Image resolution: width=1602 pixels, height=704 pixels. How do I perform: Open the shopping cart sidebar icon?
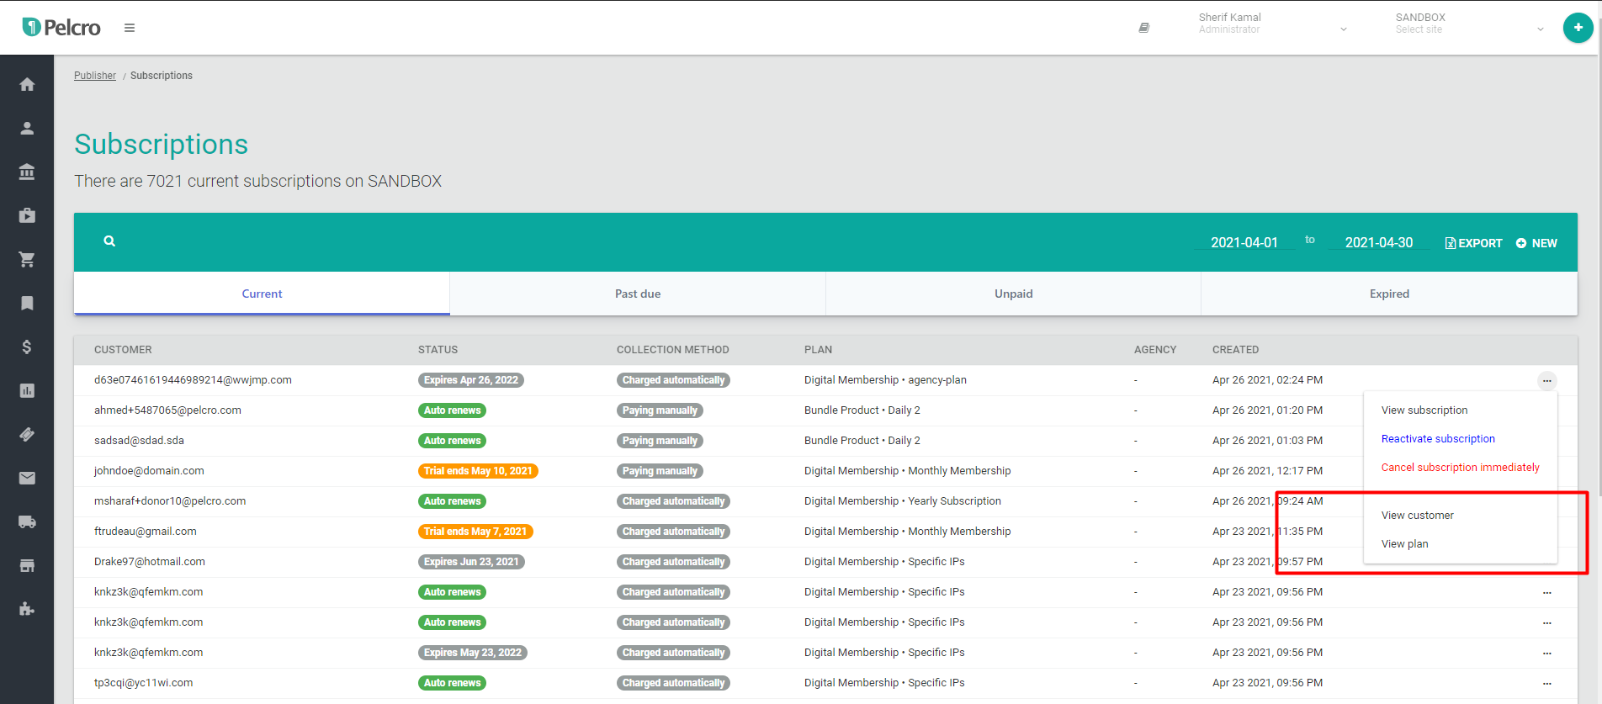tap(27, 259)
